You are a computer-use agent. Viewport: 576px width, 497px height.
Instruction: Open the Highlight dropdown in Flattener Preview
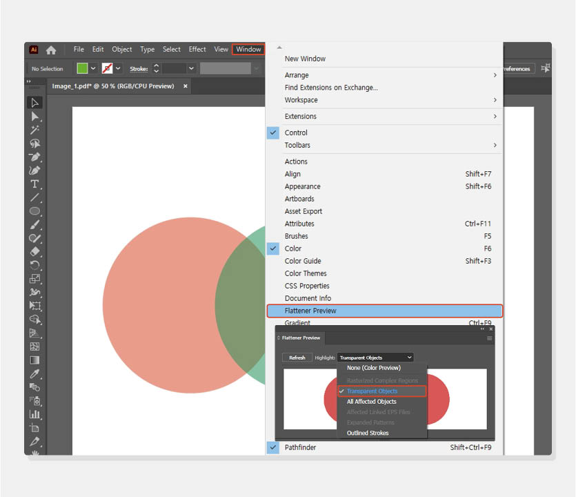pyautogui.click(x=375, y=358)
